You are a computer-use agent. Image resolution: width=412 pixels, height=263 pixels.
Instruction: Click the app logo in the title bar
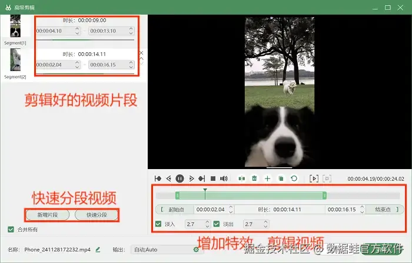8,7
